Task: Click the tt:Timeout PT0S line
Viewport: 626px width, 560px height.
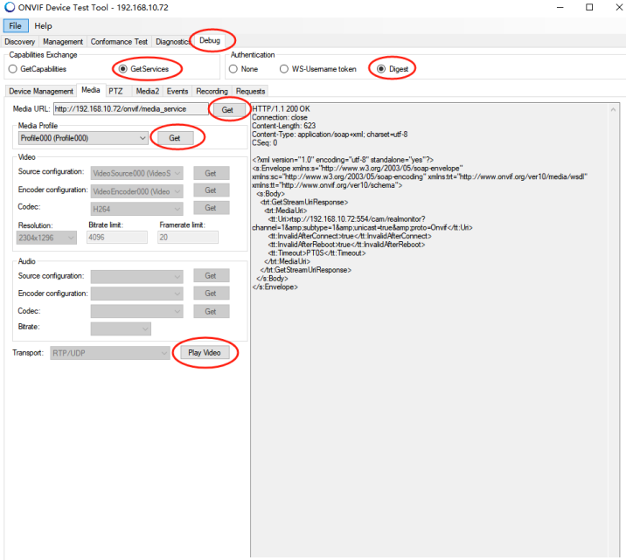Action: [316, 252]
